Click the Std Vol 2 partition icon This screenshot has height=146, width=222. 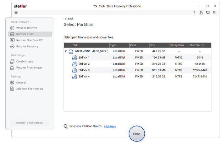point(75,64)
